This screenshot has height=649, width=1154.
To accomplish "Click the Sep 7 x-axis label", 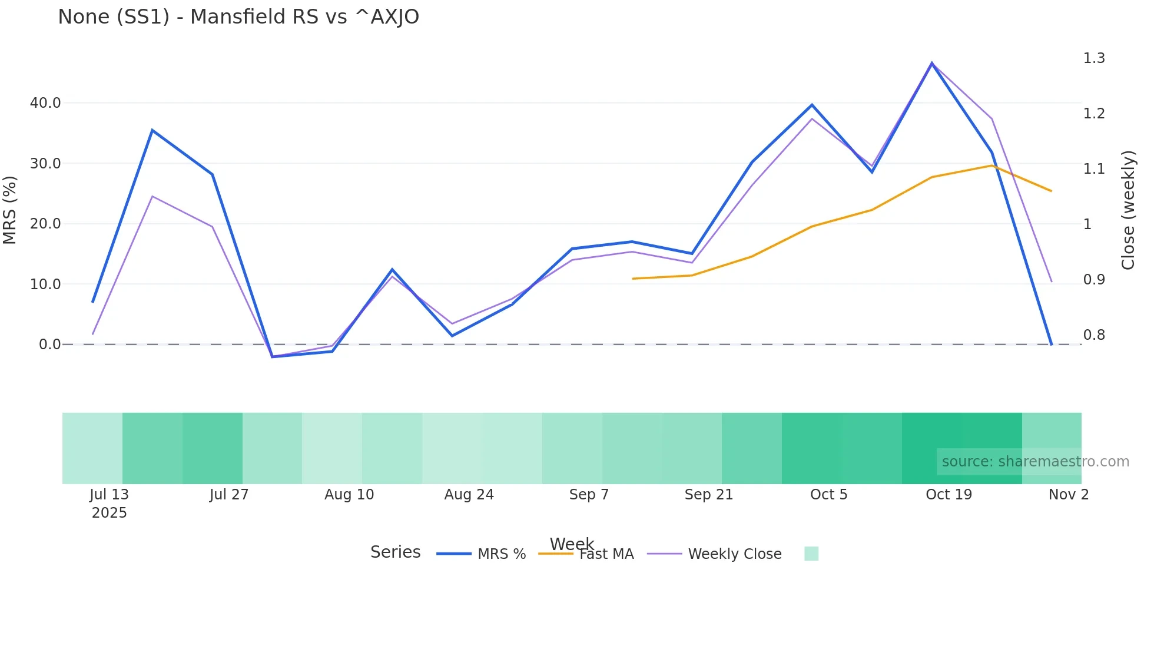I will pos(589,495).
